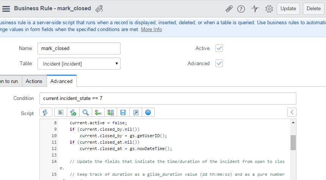Click the script scrollbar thumb

[293, 142]
